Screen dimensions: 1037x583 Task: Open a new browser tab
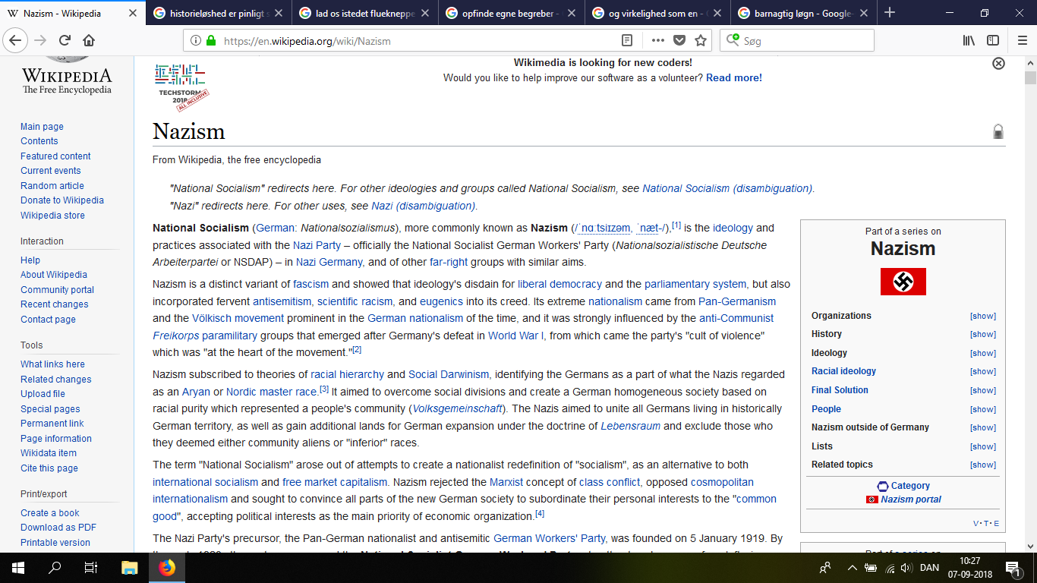pyautogui.click(x=890, y=13)
